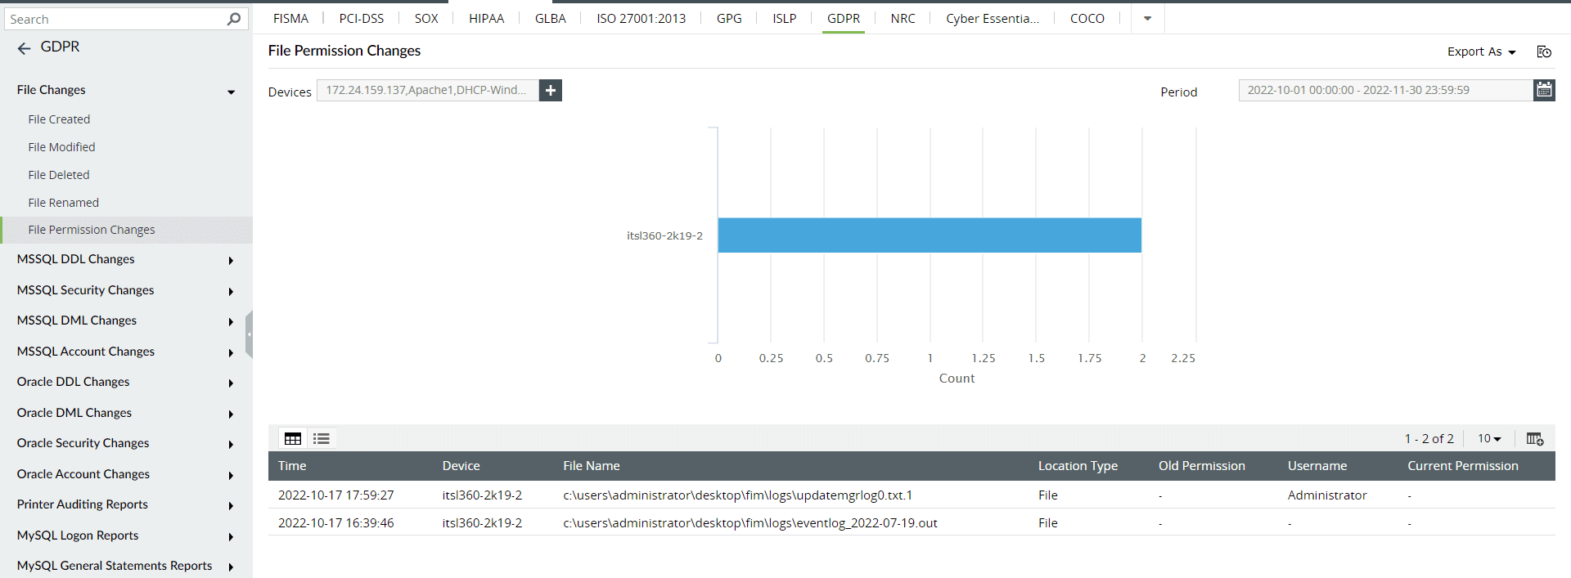Sort by the Time column header
Viewport: 1571px width, 578px height.
[x=292, y=466]
